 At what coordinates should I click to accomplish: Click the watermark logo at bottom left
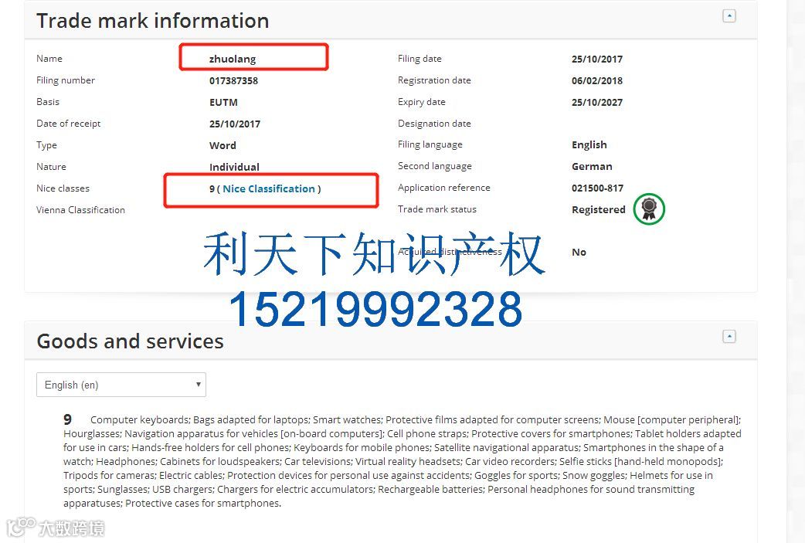coord(56,527)
